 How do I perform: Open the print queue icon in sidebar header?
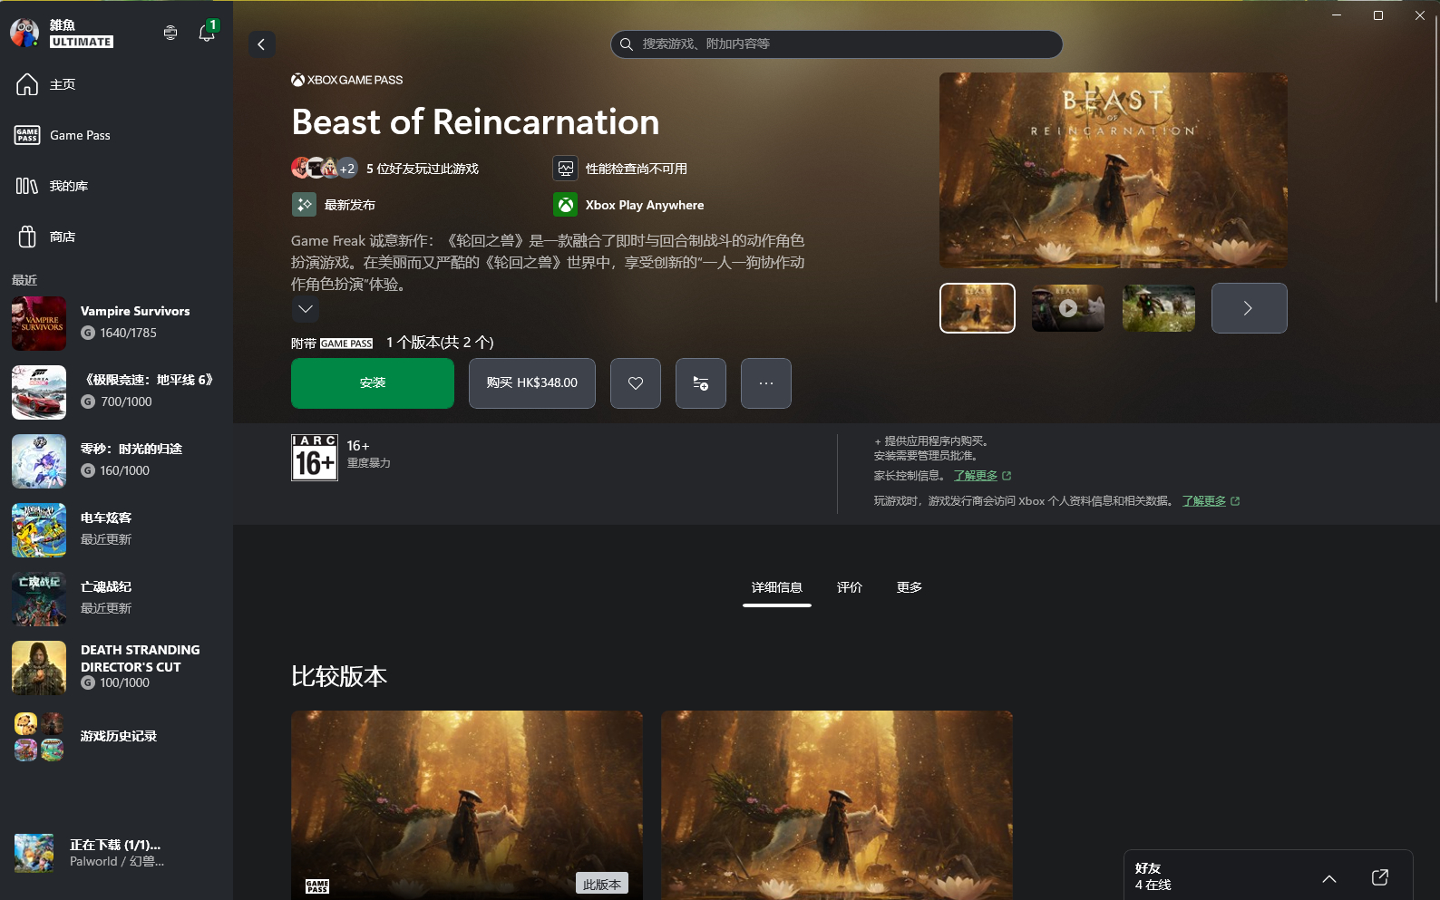[x=170, y=33]
